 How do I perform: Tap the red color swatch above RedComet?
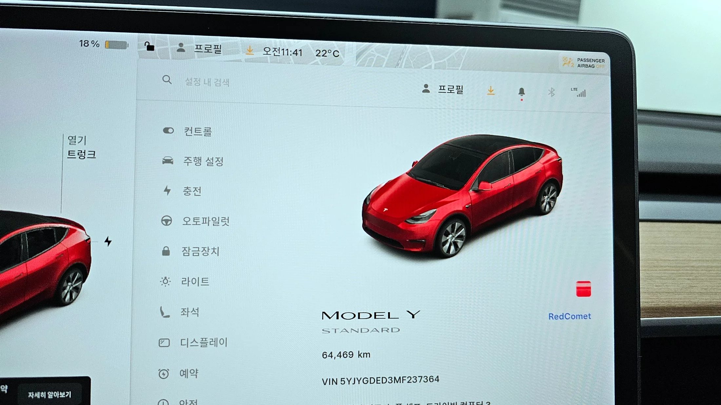[x=583, y=289]
